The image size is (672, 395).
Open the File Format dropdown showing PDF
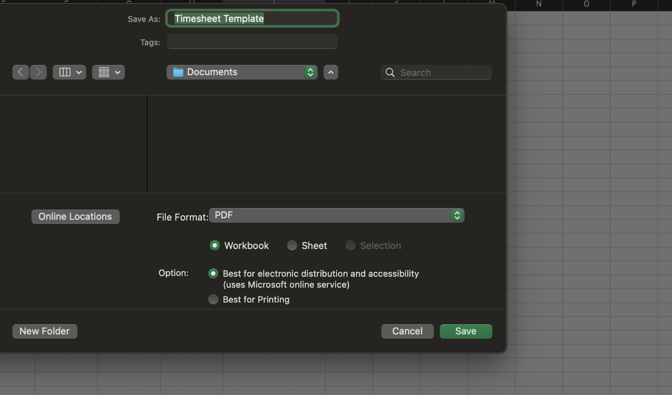point(337,215)
